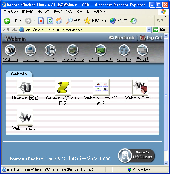Open the 検索 search magnifier button
The height and width of the screenshot is (174, 170).
(x=73, y=21)
